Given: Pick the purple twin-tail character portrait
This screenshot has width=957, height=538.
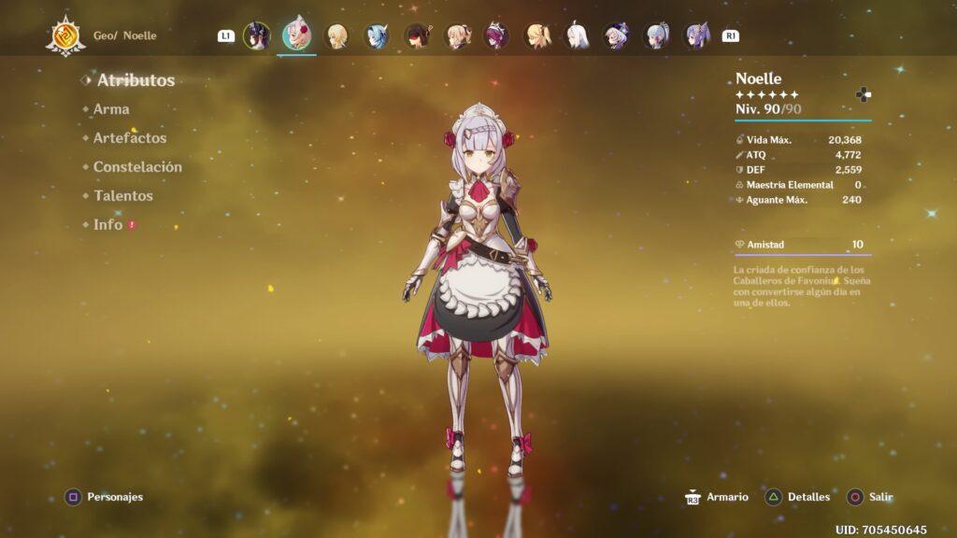Looking at the screenshot, I should pyautogui.click(x=697, y=36).
